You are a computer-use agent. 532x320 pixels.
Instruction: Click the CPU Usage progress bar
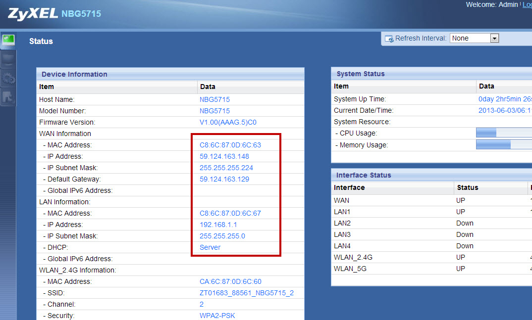pyautogui.click(x=504, y=133)
